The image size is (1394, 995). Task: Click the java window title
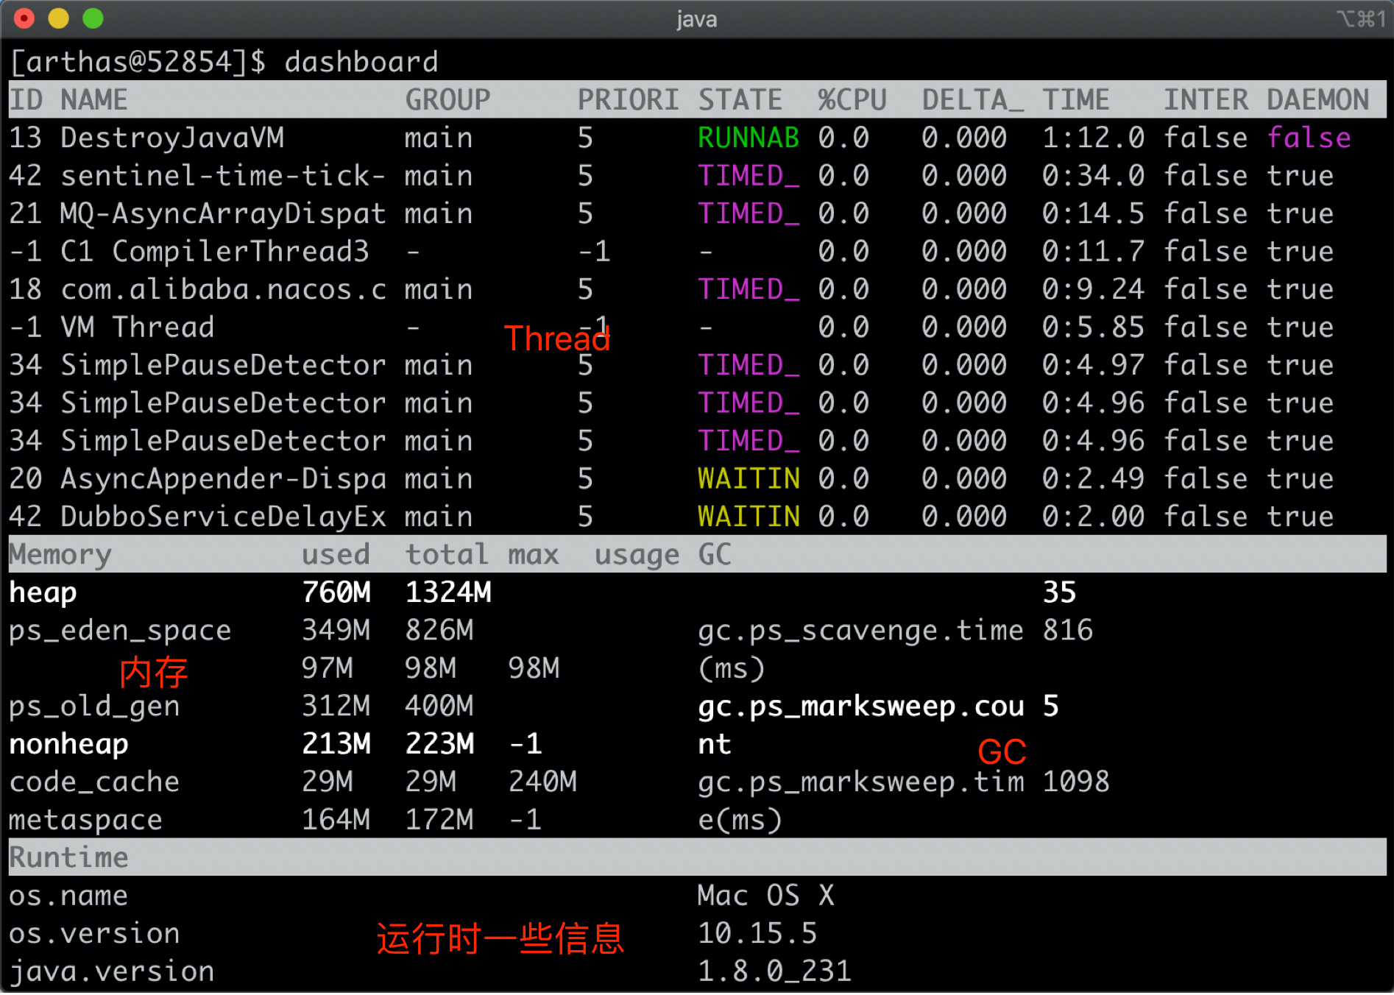point(696,19)
